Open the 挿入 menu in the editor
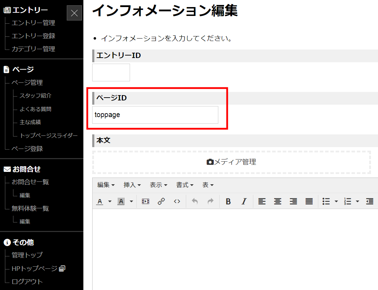The width and height of the screenshot is (378, 290). (132, 185)
